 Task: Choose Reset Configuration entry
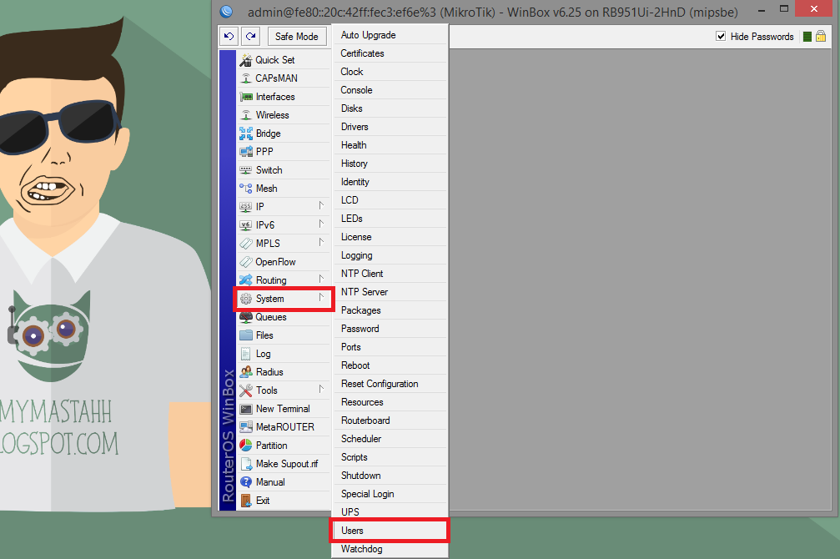point(390,384)
